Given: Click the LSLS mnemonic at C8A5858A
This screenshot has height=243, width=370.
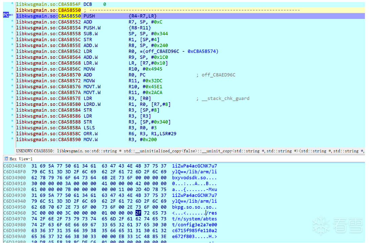Looking at the screenshot, I should click(x=89, y=128).
